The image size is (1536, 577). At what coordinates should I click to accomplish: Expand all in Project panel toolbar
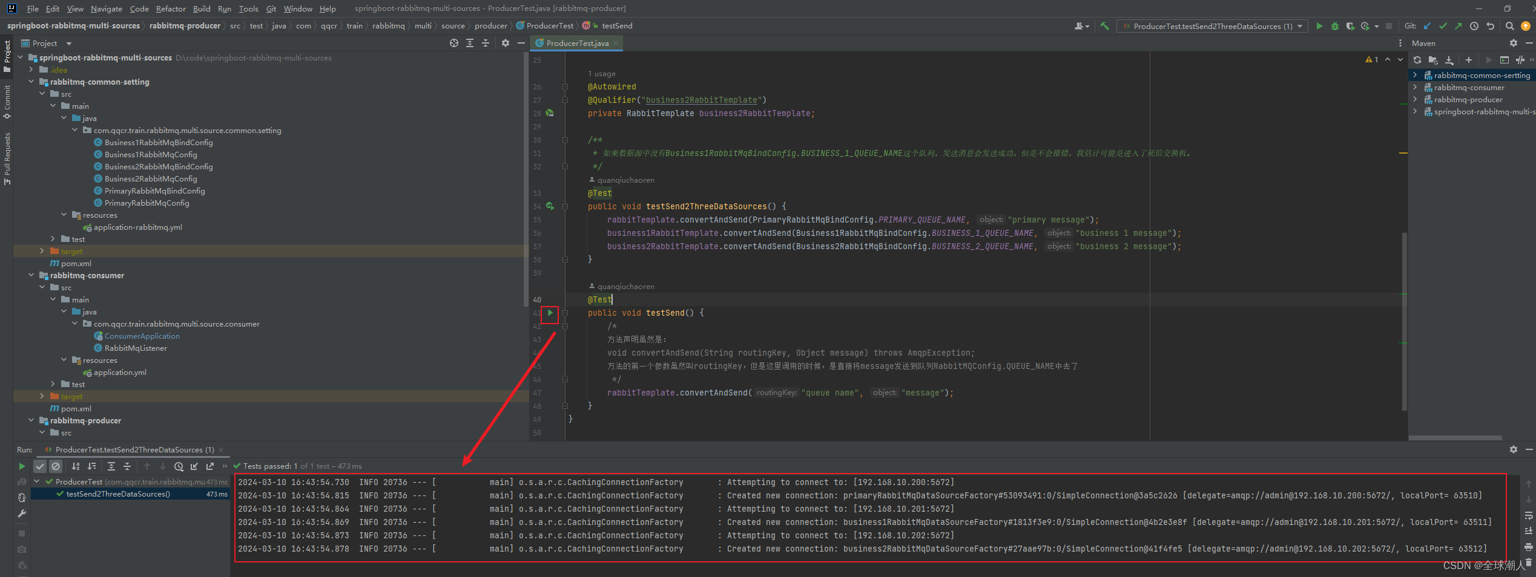click(x=470, y=43)
